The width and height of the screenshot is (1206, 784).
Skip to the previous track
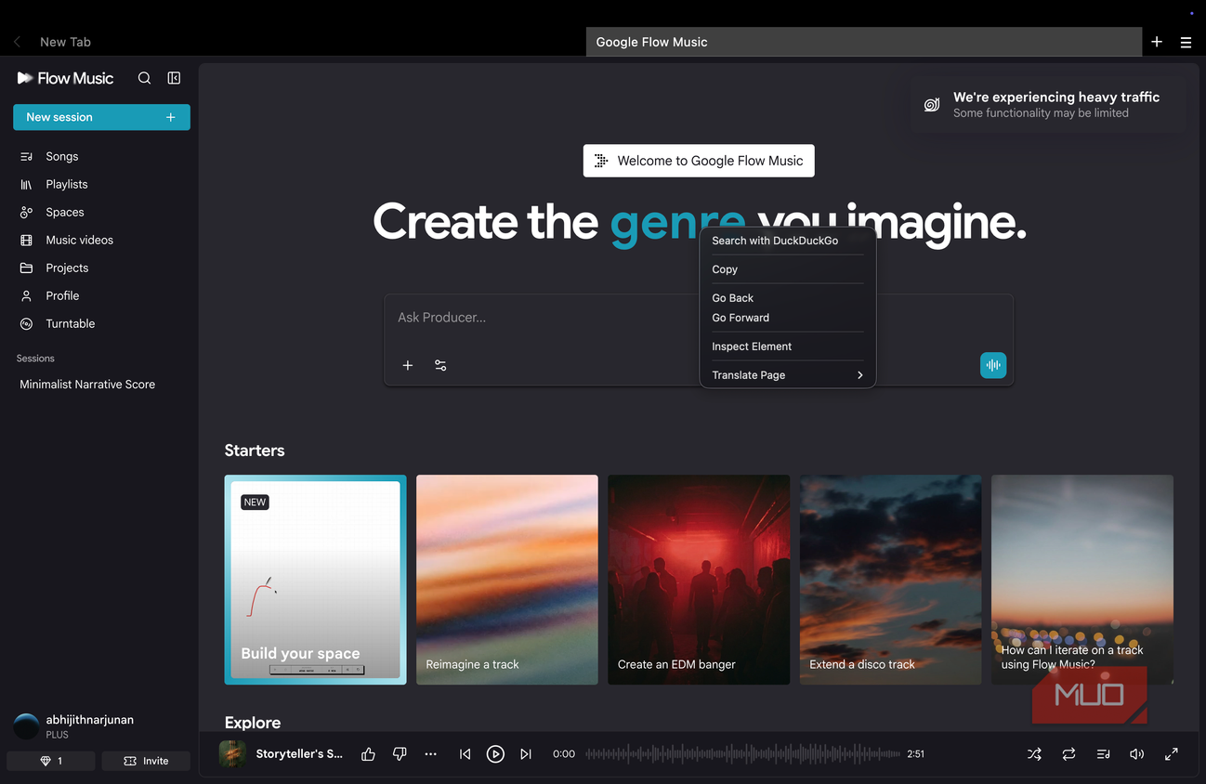point(465,754)
